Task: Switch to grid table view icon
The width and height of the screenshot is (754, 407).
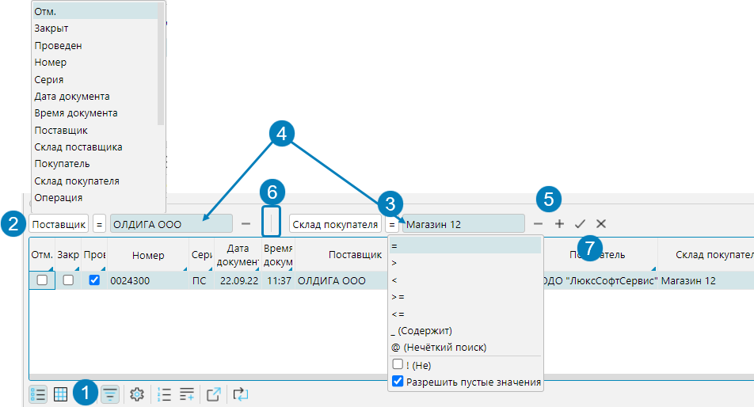Action: click(60, 395)
